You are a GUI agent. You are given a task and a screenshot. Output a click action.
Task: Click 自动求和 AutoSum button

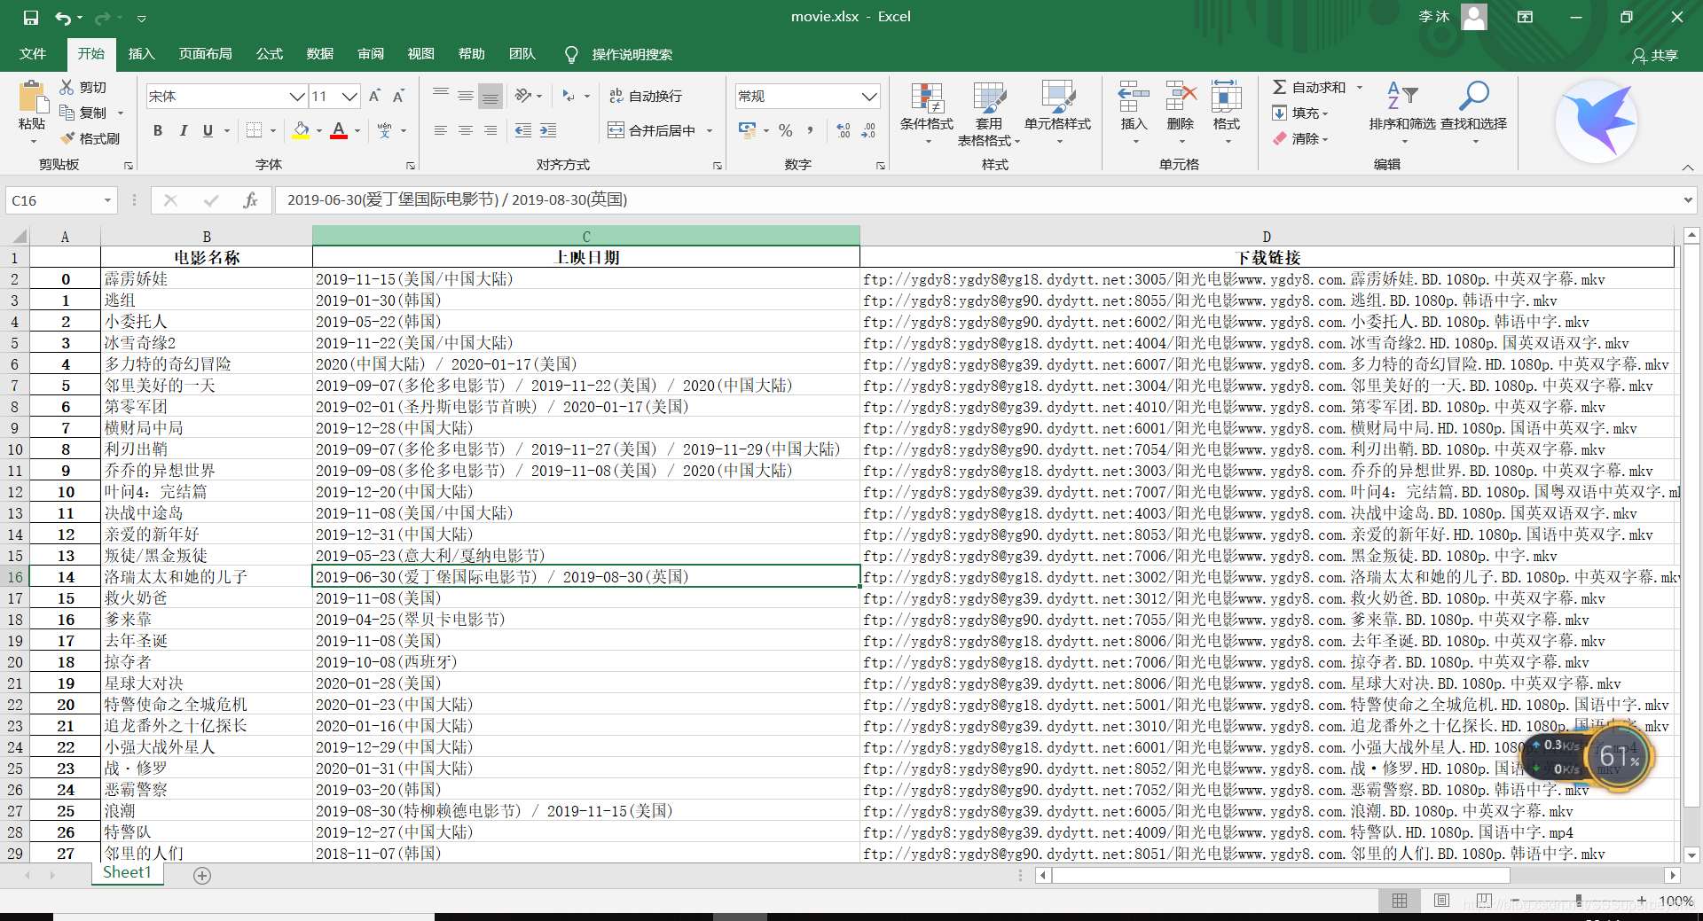(1309, 87)
